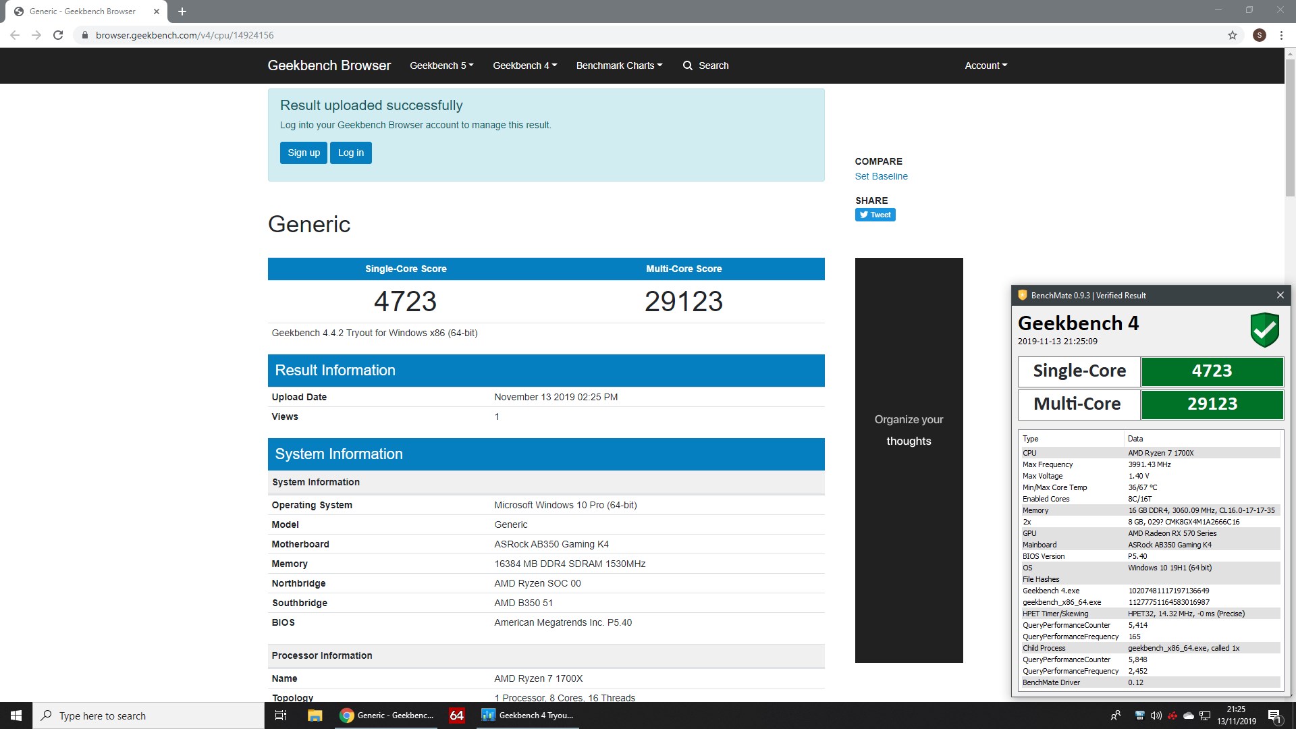Select the Single-Core score 4723 on page
This screenshot has width=1296, height=729.
click(x=406, y=301)
